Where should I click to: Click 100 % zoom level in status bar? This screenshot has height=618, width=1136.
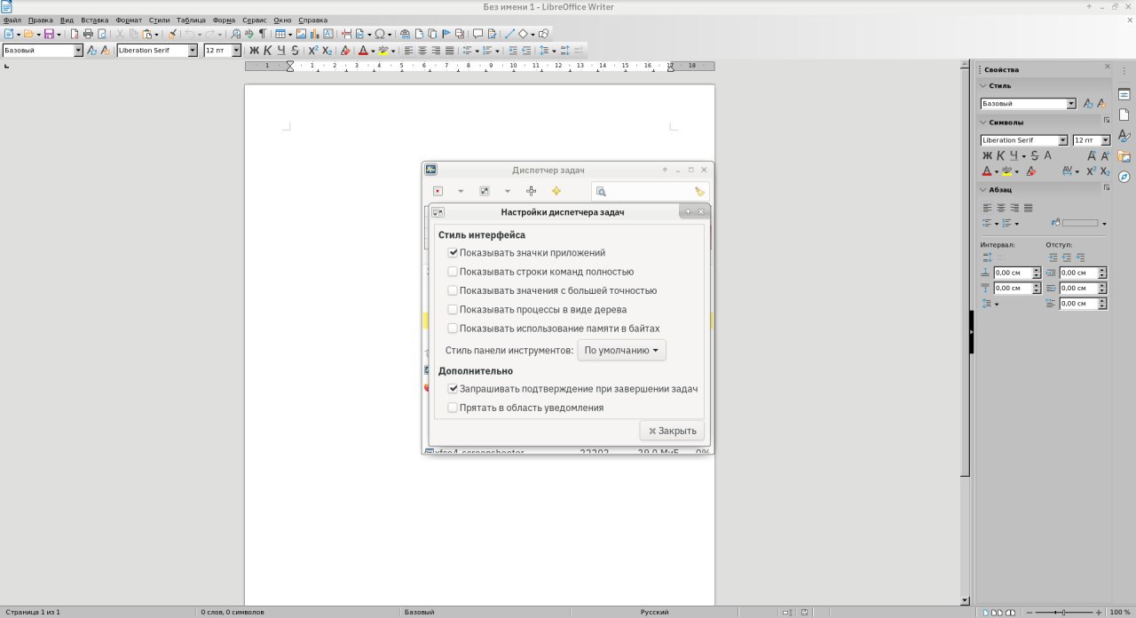(x=1120, y=612)
